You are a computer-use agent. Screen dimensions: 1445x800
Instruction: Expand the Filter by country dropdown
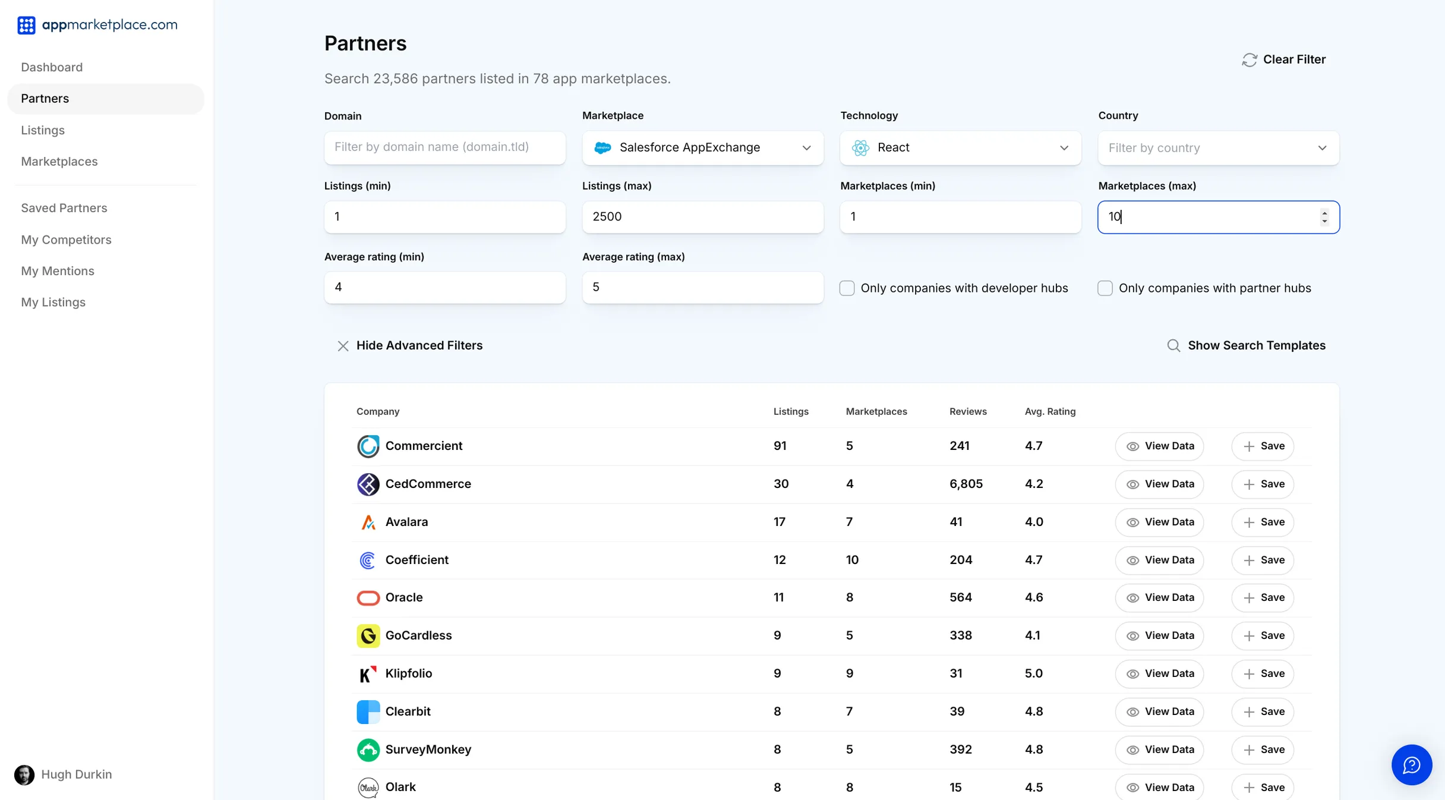pyautogui.click(x=1219, y=148)
